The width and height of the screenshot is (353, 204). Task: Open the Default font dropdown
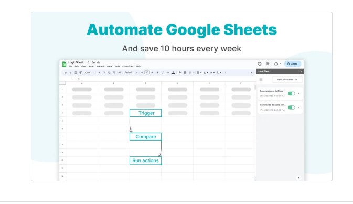[x=131, y=73]
